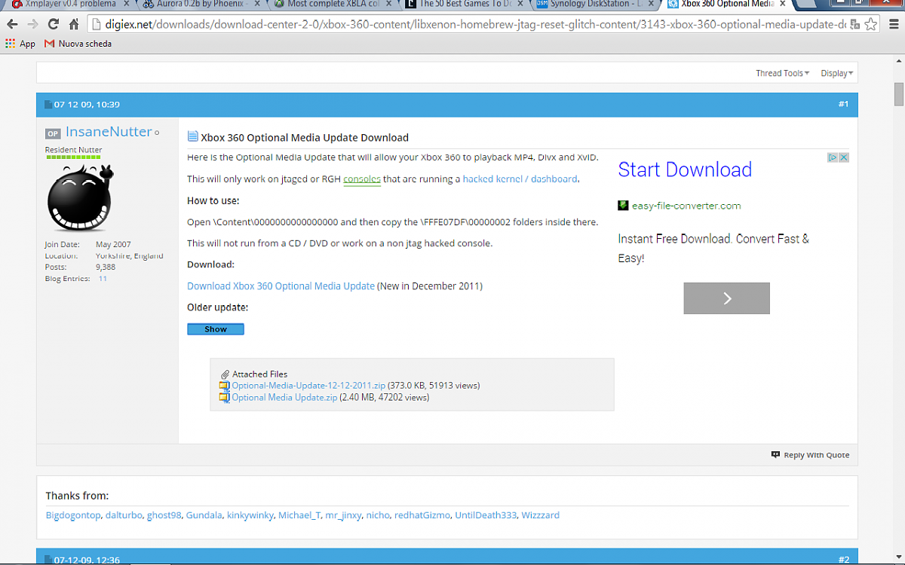This screenshot has width=905, height=565.
Task: Open the Display dropdown menu
Action: click(x=836, y=73)
